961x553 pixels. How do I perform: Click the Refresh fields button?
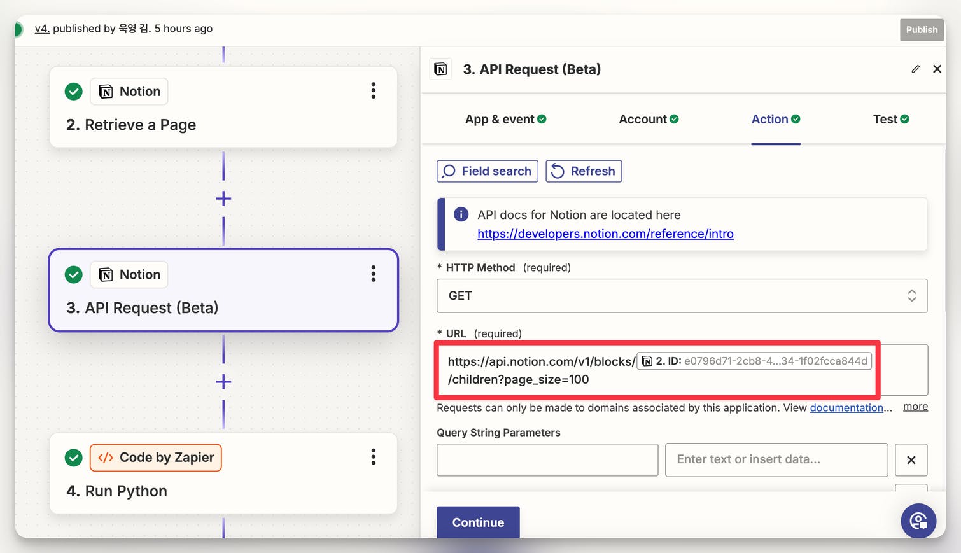[584, 171]
